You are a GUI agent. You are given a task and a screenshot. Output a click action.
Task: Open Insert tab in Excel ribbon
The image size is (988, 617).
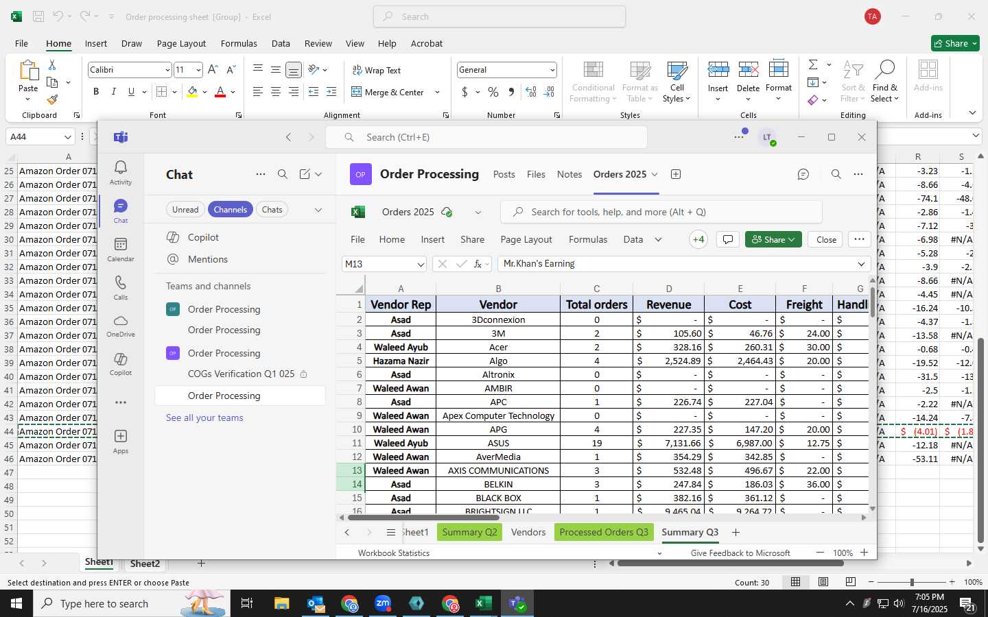pos(96,43)
